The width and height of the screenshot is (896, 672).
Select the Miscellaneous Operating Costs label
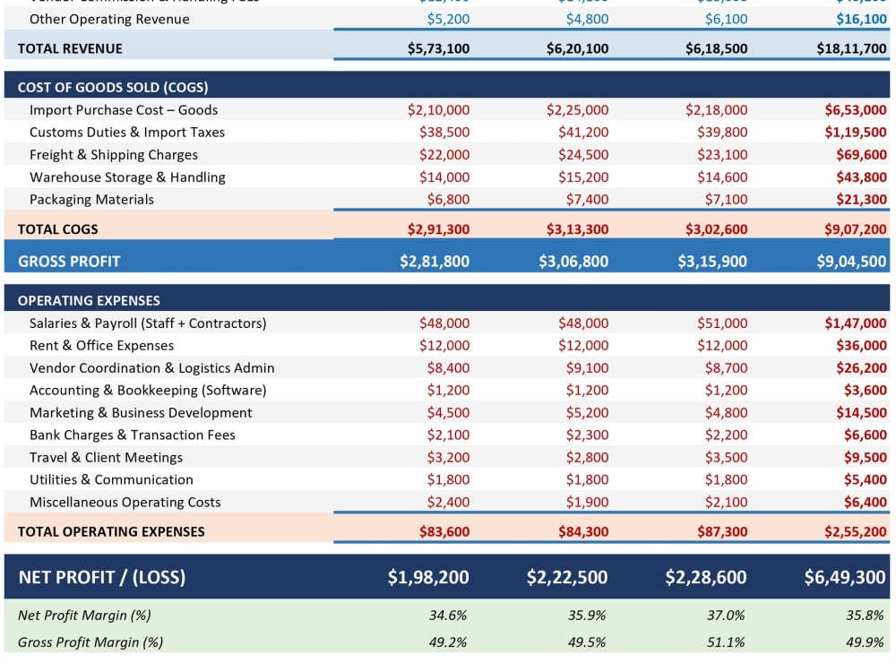[125, 503]
